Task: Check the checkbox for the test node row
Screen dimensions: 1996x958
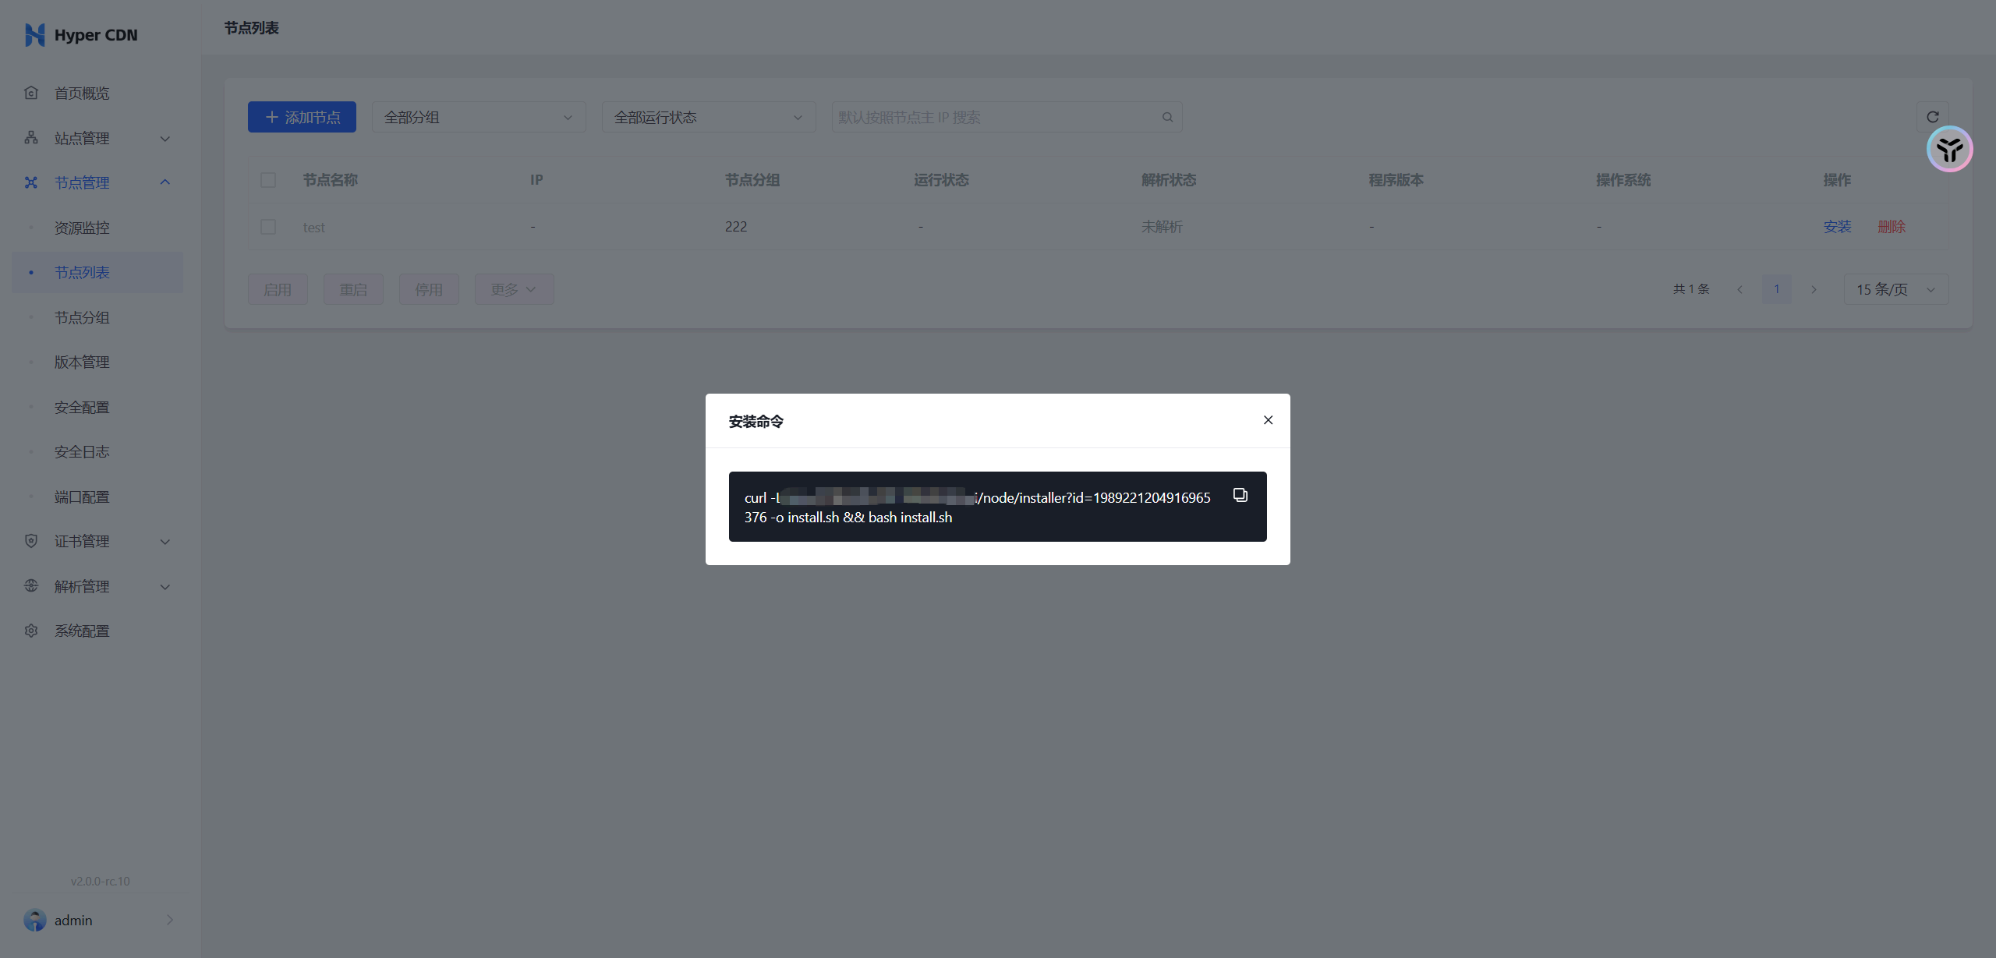Action: coord(268,227)
